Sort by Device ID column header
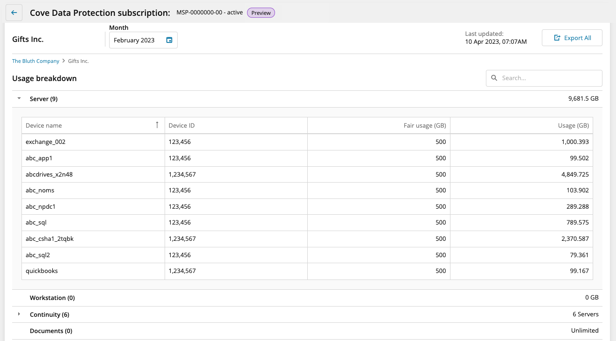The width and height of the screenshot is (616, 341). coord(182,125)
